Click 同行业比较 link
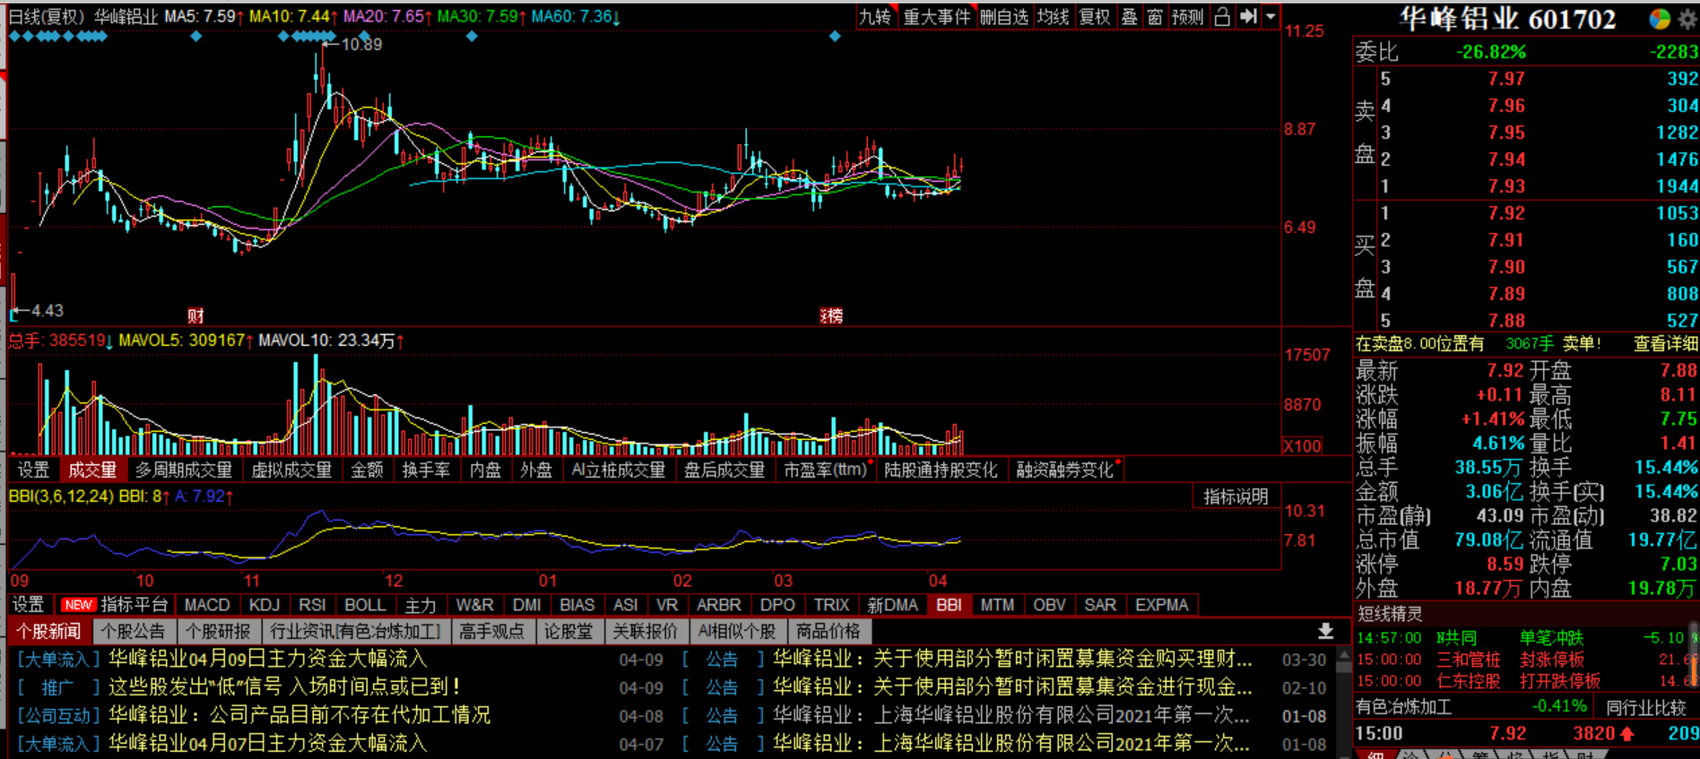 [x=1646, y=707]
